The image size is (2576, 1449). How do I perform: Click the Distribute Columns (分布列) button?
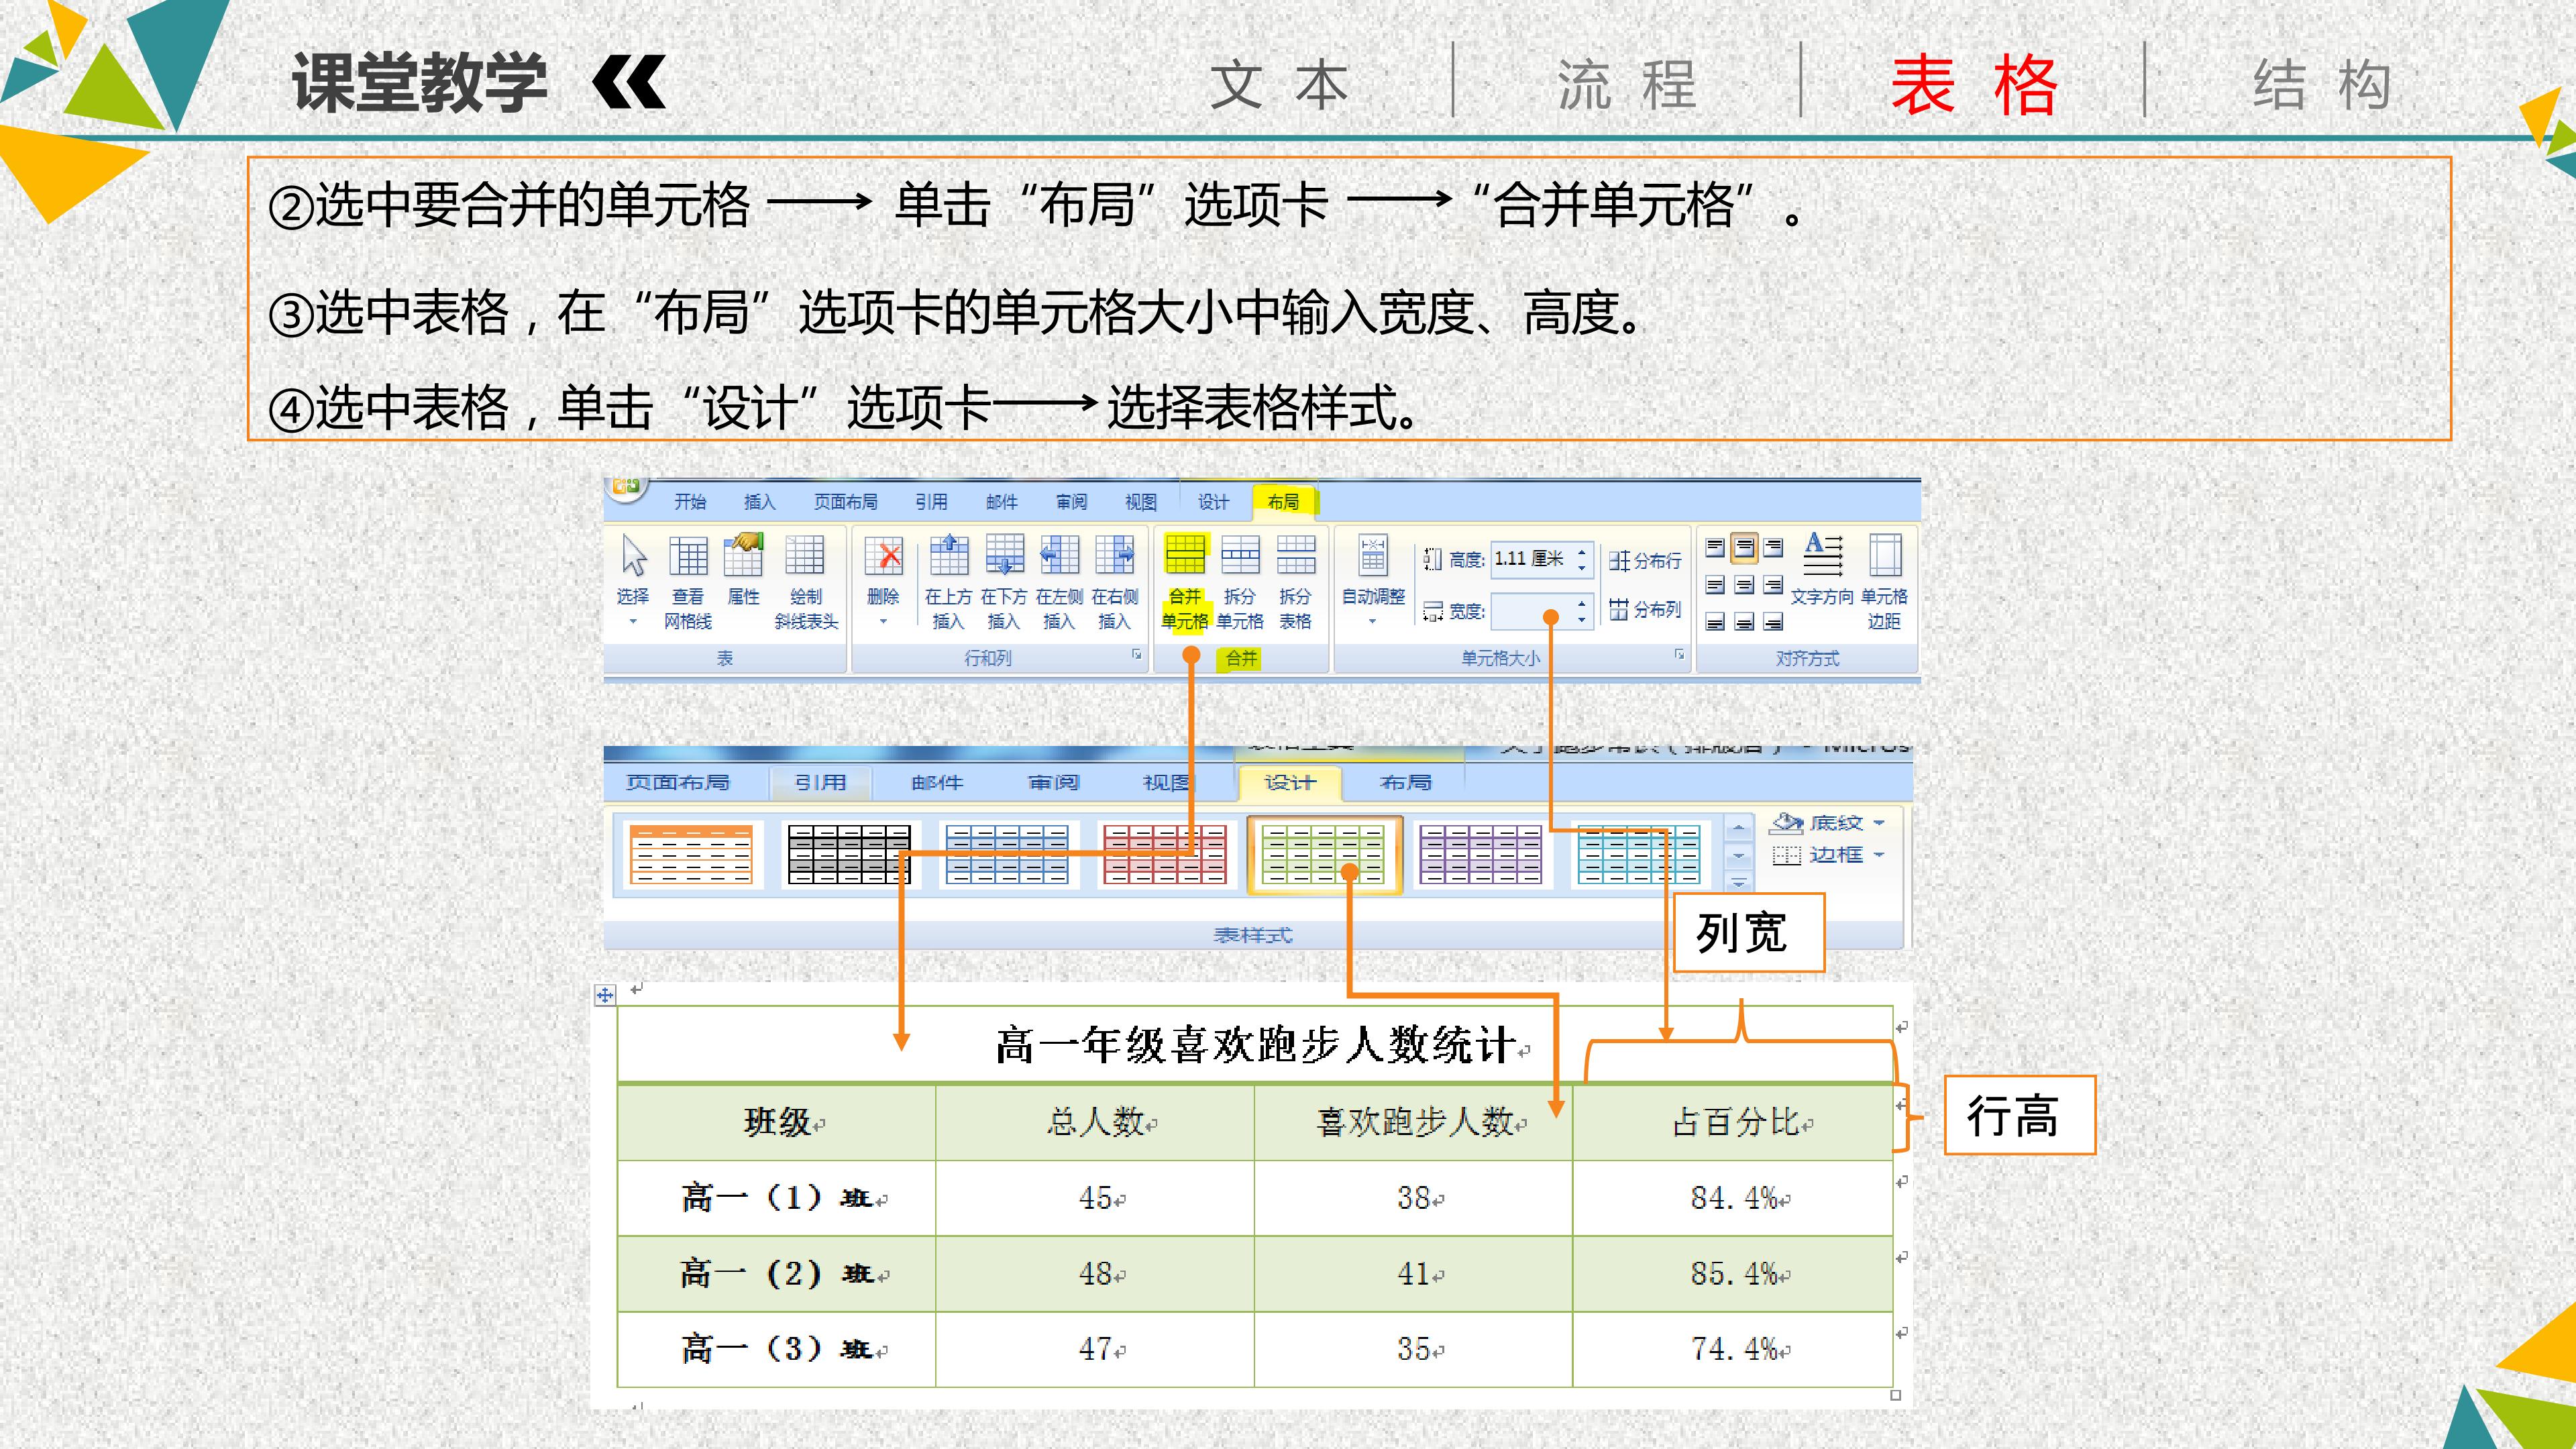(x=1645, y=609)
